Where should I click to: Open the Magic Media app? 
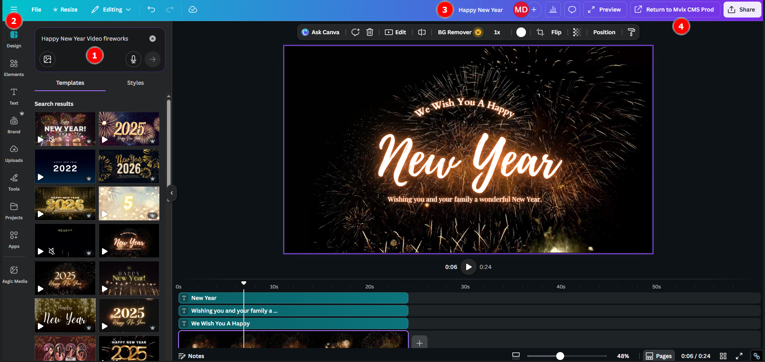pyautogui.click(x=14, y=274)
